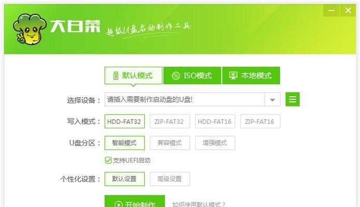360x207 pixels.
Task: Switch to the ISO模式 tab
Action: point(192,76)
